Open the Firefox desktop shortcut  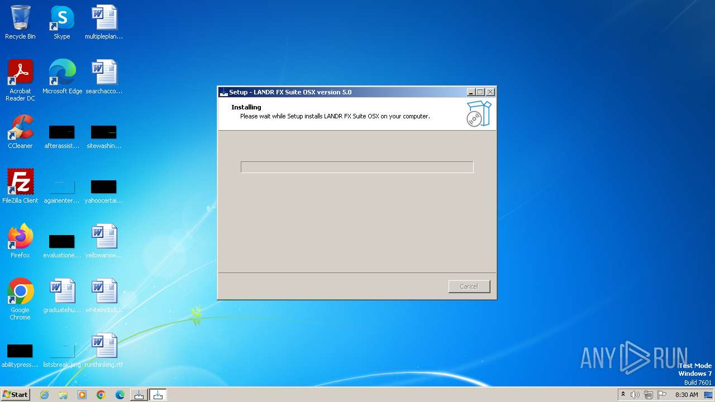coord(20,242)
